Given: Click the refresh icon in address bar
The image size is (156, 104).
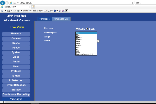Looking at the screenshot, I should pos(133,3).
